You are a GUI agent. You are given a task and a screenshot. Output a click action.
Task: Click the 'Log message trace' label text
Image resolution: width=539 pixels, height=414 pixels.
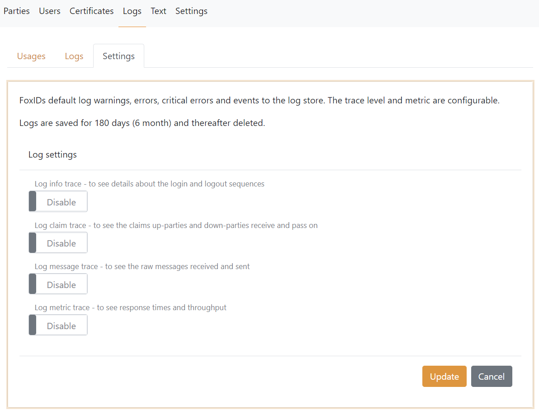[x=142, y=266]
